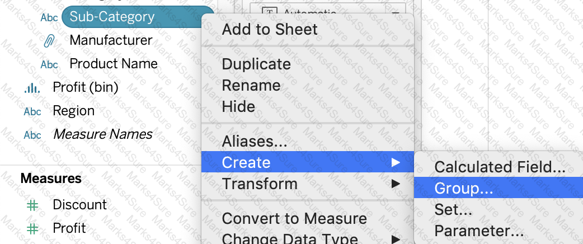Select Calculated Field... in the submenu
Viewport: 583px width, 244px height.
point(498,167)
